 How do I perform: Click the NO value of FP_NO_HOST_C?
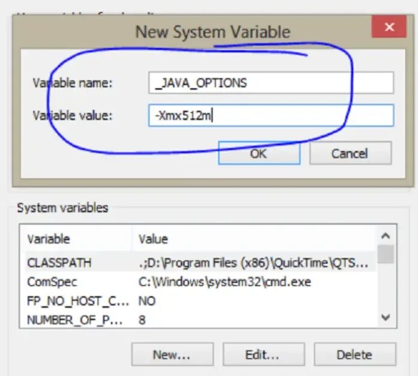point(147,301)
